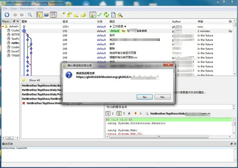Click the diff pane vertical scrollbar thumb
The image size is (238, 168).
(234, 123)
